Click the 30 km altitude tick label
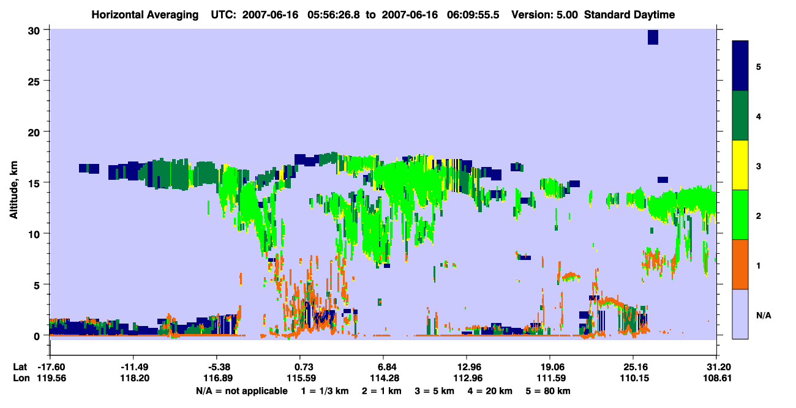 click(x=36, y=30)
